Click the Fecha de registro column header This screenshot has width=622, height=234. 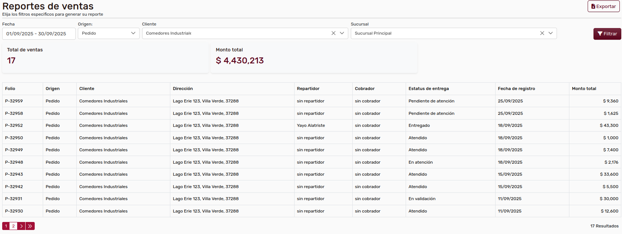516,89
